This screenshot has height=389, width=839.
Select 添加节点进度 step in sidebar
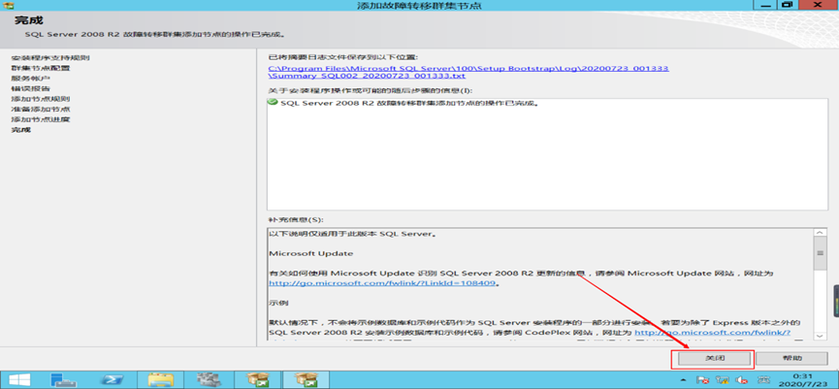pos(41,119)
